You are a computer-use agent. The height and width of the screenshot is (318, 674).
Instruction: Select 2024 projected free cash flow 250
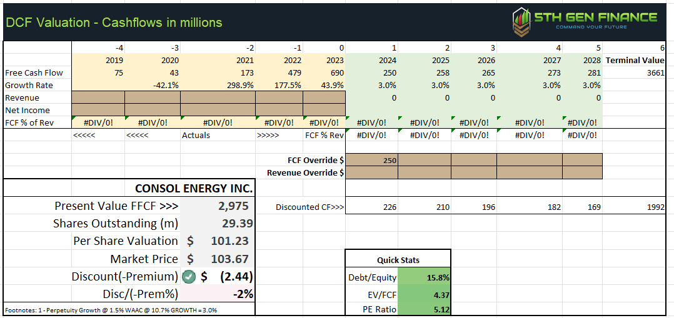point(390,72)
